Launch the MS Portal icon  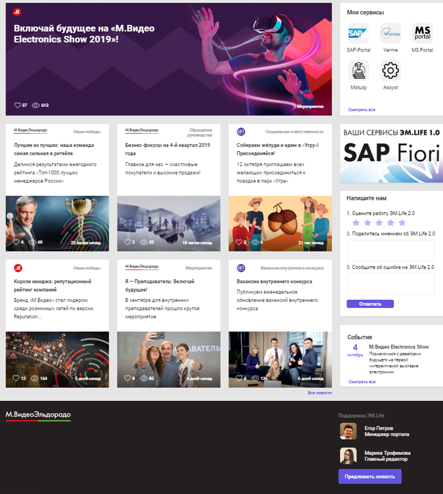click(x=422, y=33)
